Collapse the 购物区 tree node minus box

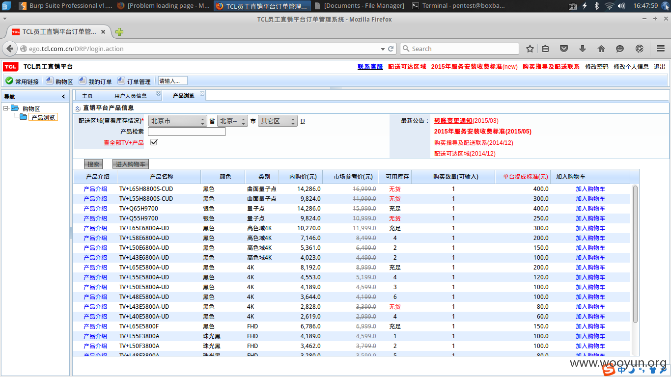[x=5, y=108]
